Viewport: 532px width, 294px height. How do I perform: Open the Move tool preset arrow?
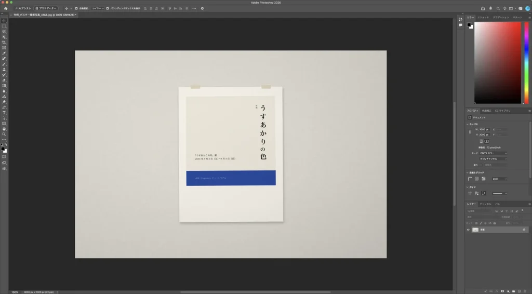click(71, 8)
